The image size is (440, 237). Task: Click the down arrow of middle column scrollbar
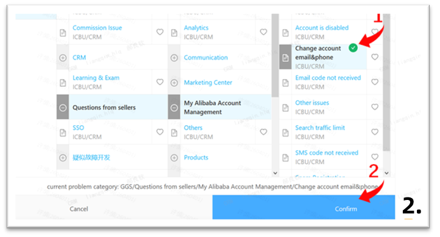coord(275,173)
